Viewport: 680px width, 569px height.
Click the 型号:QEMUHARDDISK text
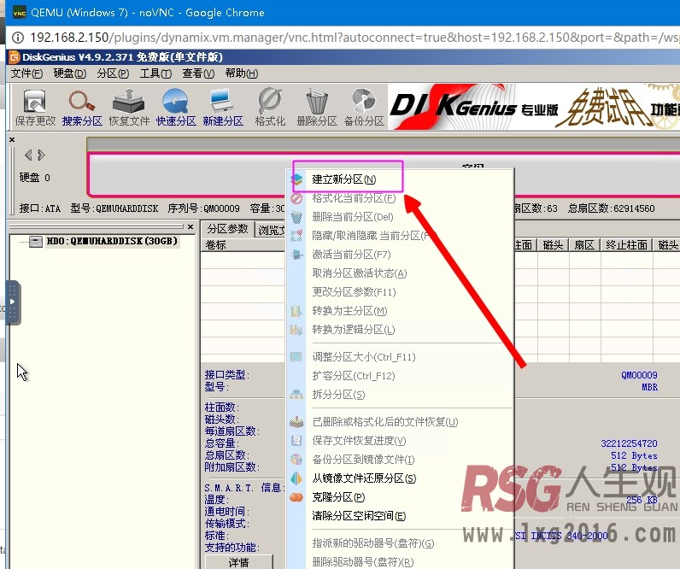(114, 208)
